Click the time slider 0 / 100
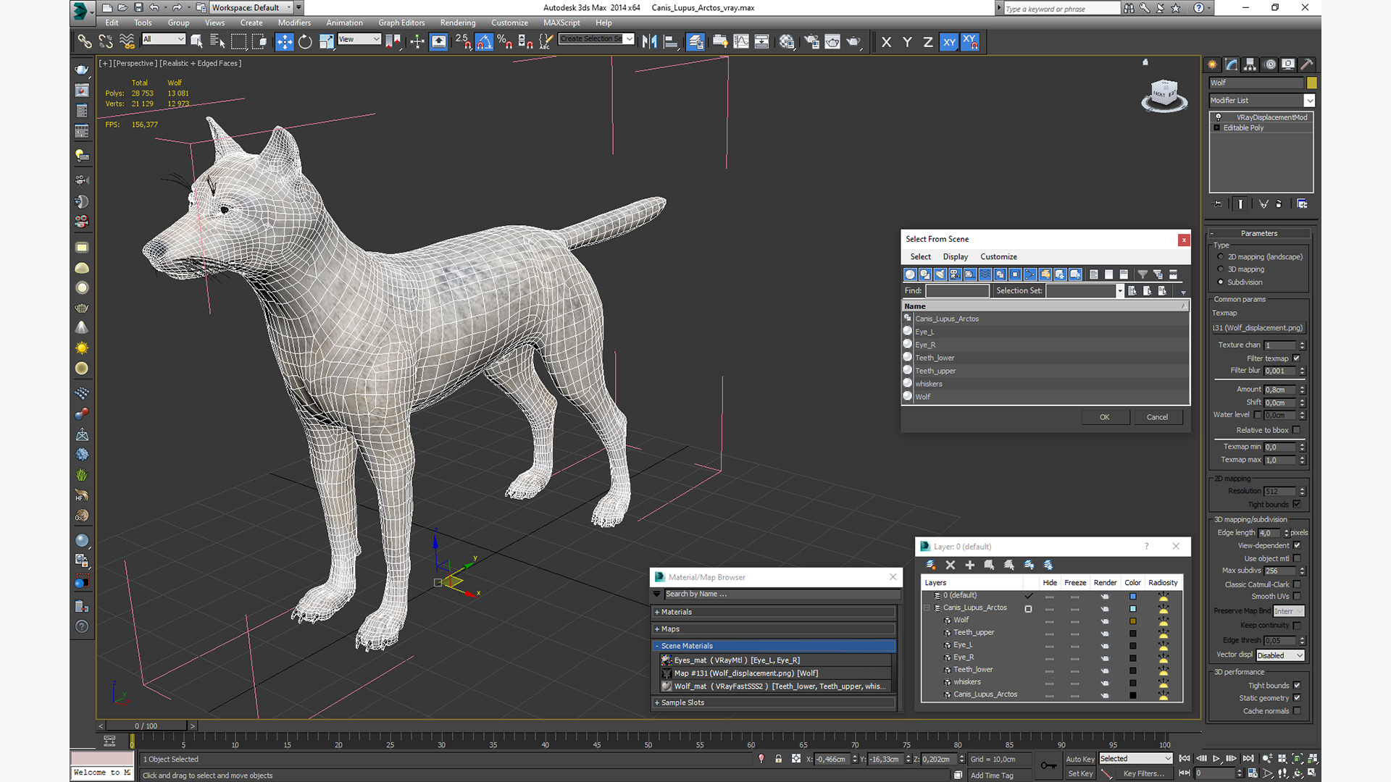The image size is (1391, 782). [x=146, y=726]
